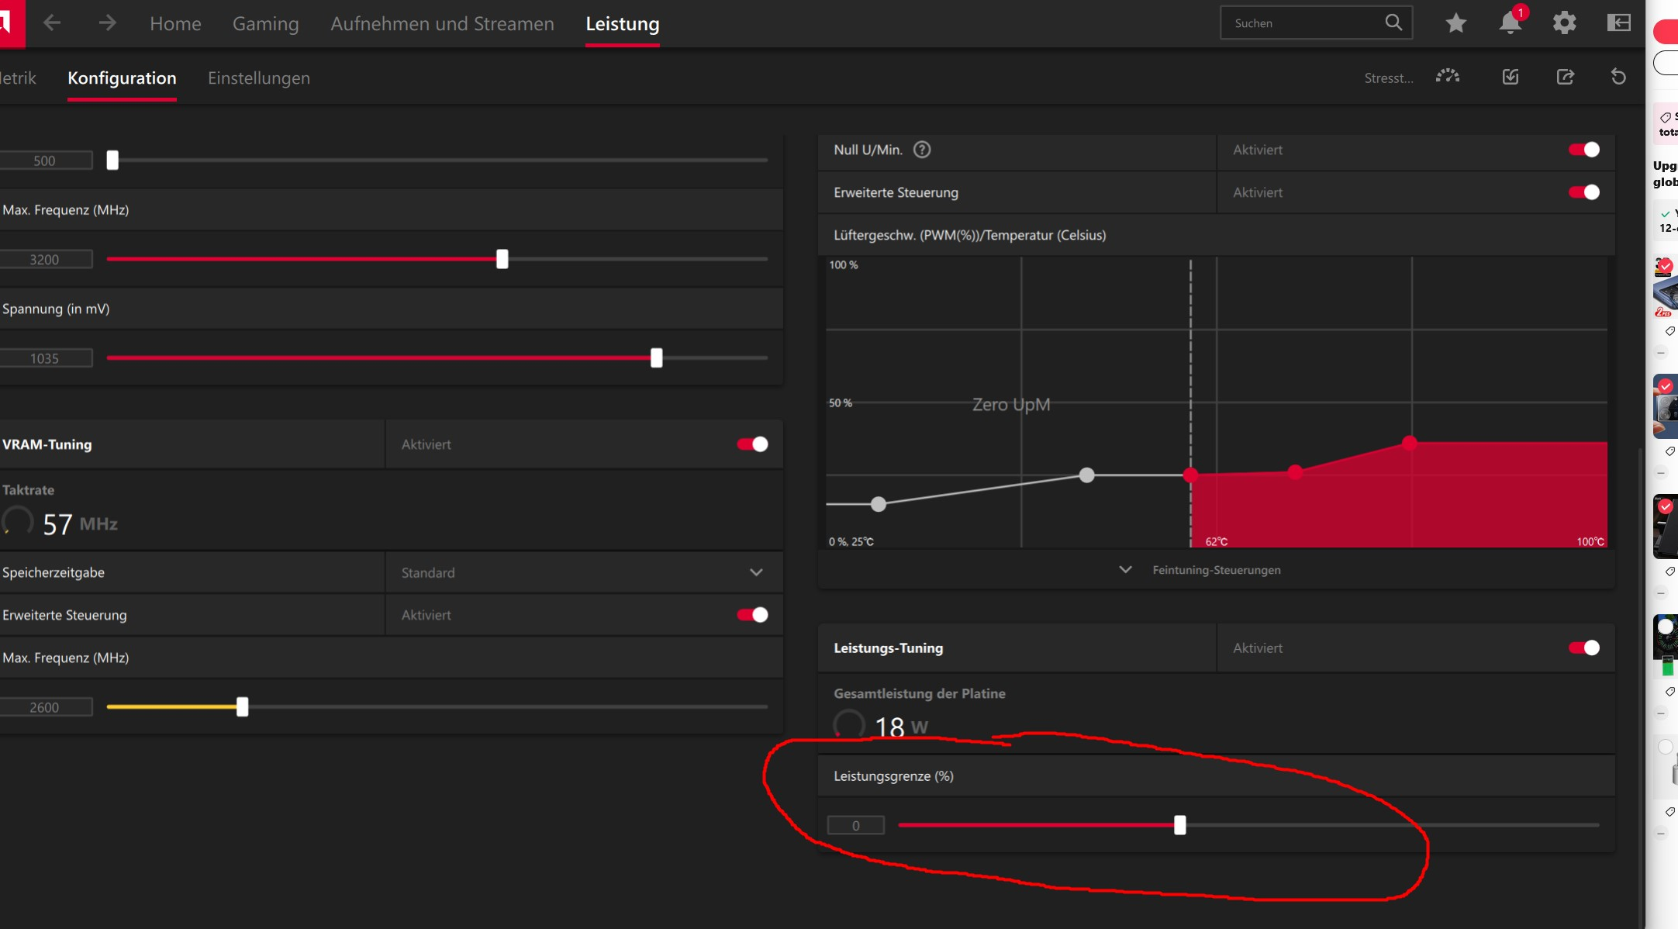Switch to the Gaming tab
Screen dimensions: 1678x929
click(265, 24)
